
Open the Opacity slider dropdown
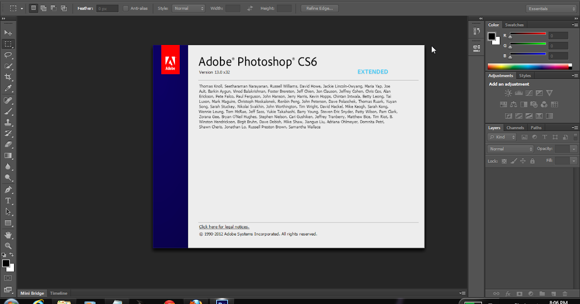[x=574, y=149]
